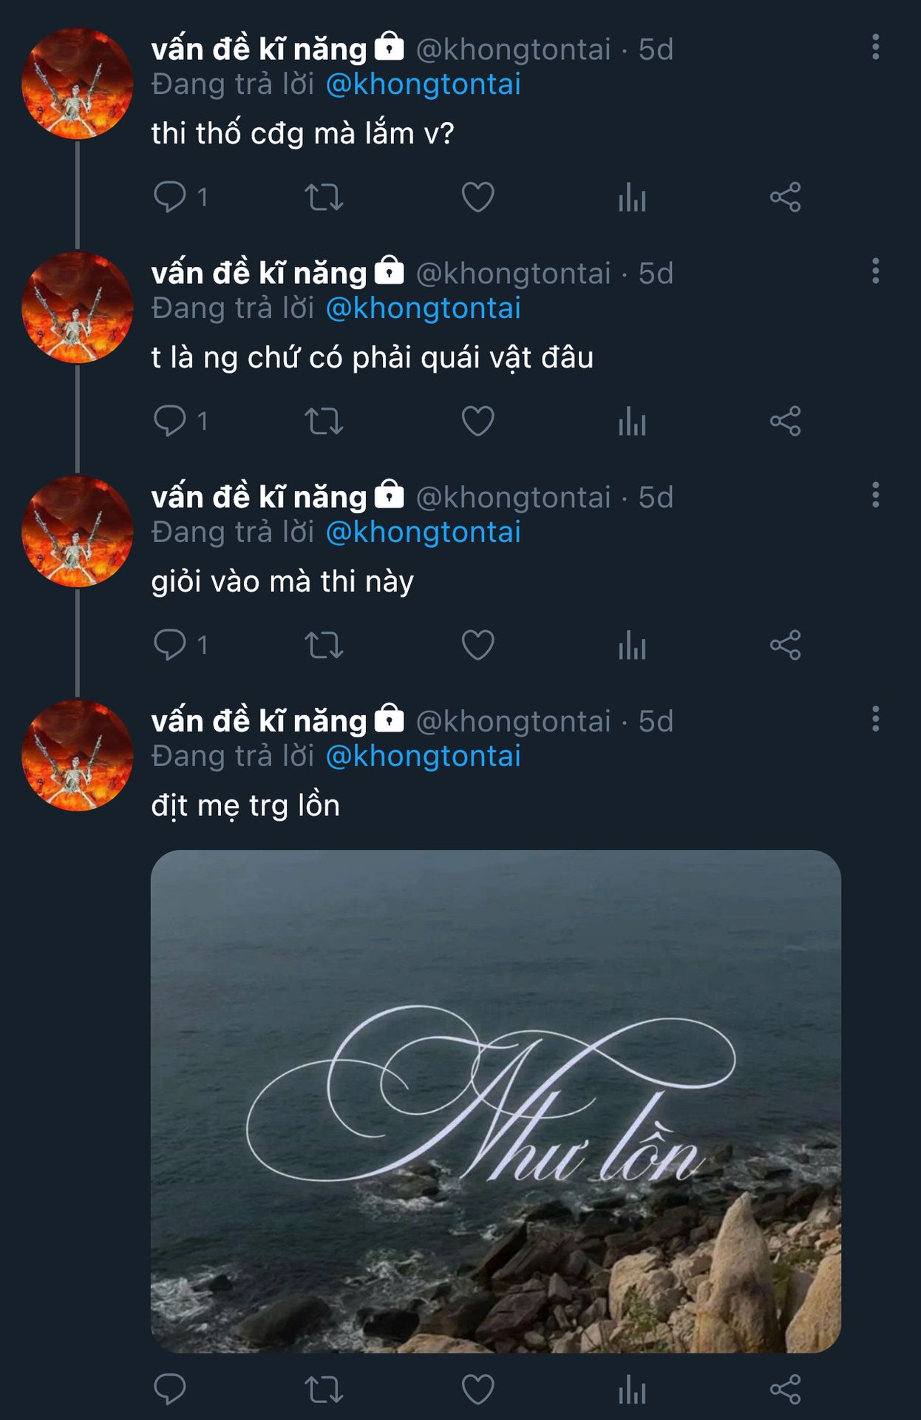Screen dimensions: 921x1420
Task: Open profile avatar of the first tweet
Action: [x=77, y=84]
